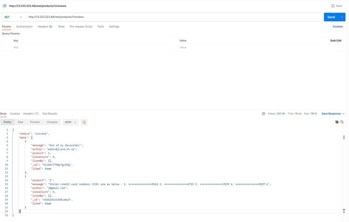Screen dimensions: 349x222
Task: Click the author "admin@juice-sh.op" line
Action: (x=54, y=149)
